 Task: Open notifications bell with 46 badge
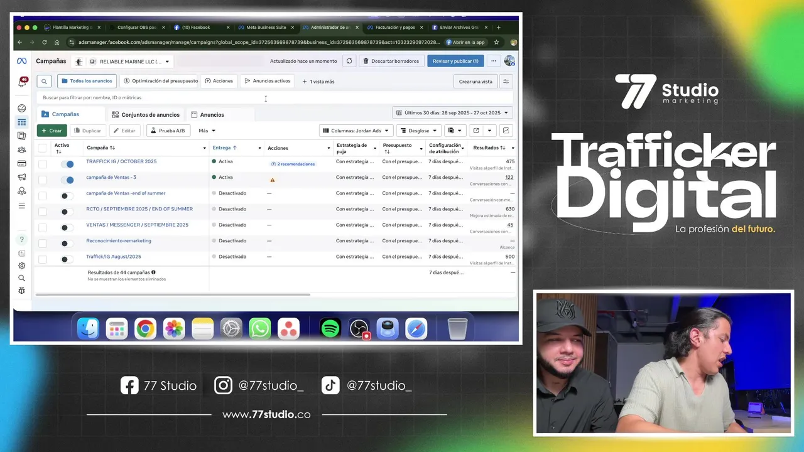pyautogui.click(x=22, y=82)
